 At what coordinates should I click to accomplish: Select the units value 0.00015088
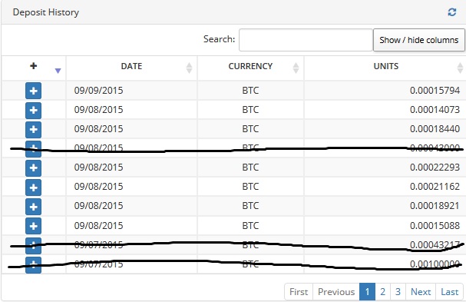[435, 226]
